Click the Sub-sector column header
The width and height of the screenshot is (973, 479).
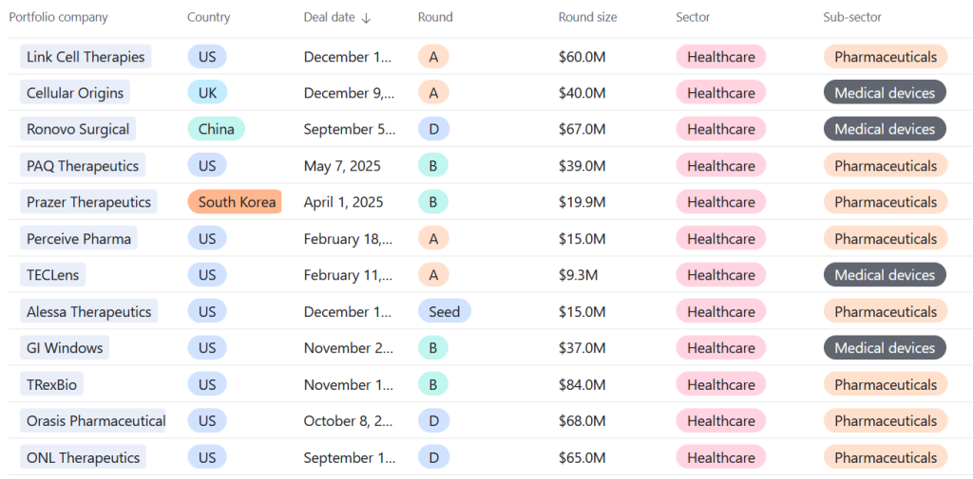[852, 17]
